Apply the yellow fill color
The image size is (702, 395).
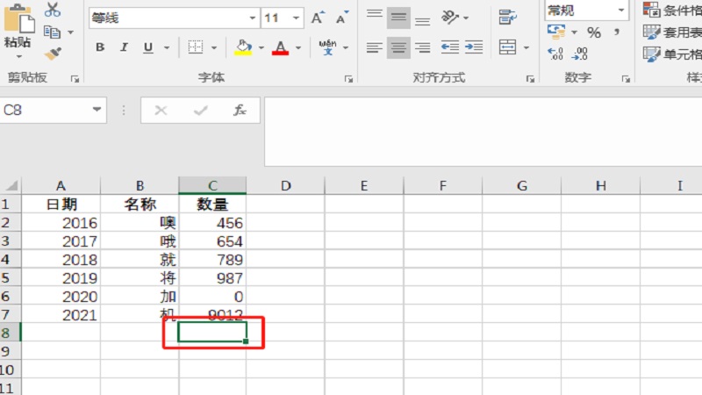pyautogui.click(x=244, y=47)
